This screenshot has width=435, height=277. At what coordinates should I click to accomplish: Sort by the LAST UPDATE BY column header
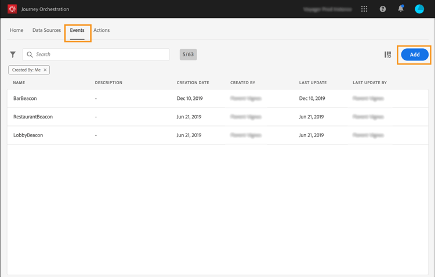369,82
